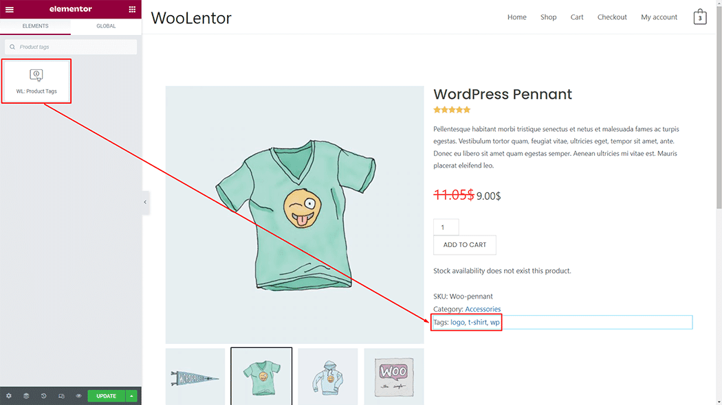The height and width of the screenshot is (405, 722).
Task: Focus the widget search field
Action: tap(71, 47)
